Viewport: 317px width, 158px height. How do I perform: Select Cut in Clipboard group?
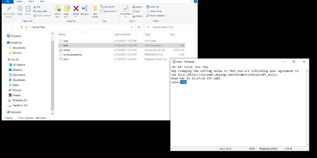[36, 7]
